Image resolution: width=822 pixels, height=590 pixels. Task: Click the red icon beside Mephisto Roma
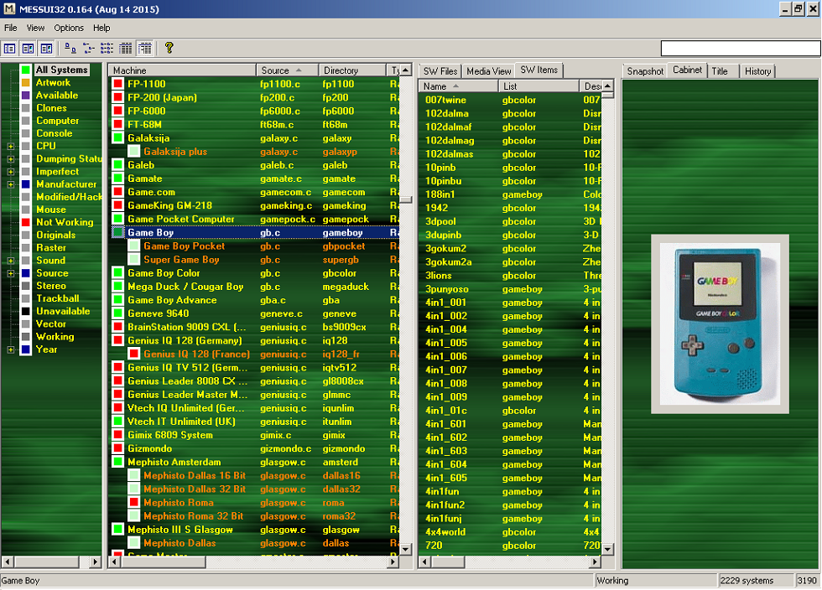tap(134, 503)
